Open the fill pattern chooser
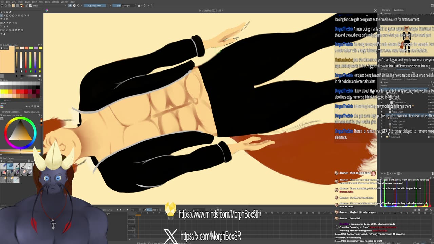 17,6
